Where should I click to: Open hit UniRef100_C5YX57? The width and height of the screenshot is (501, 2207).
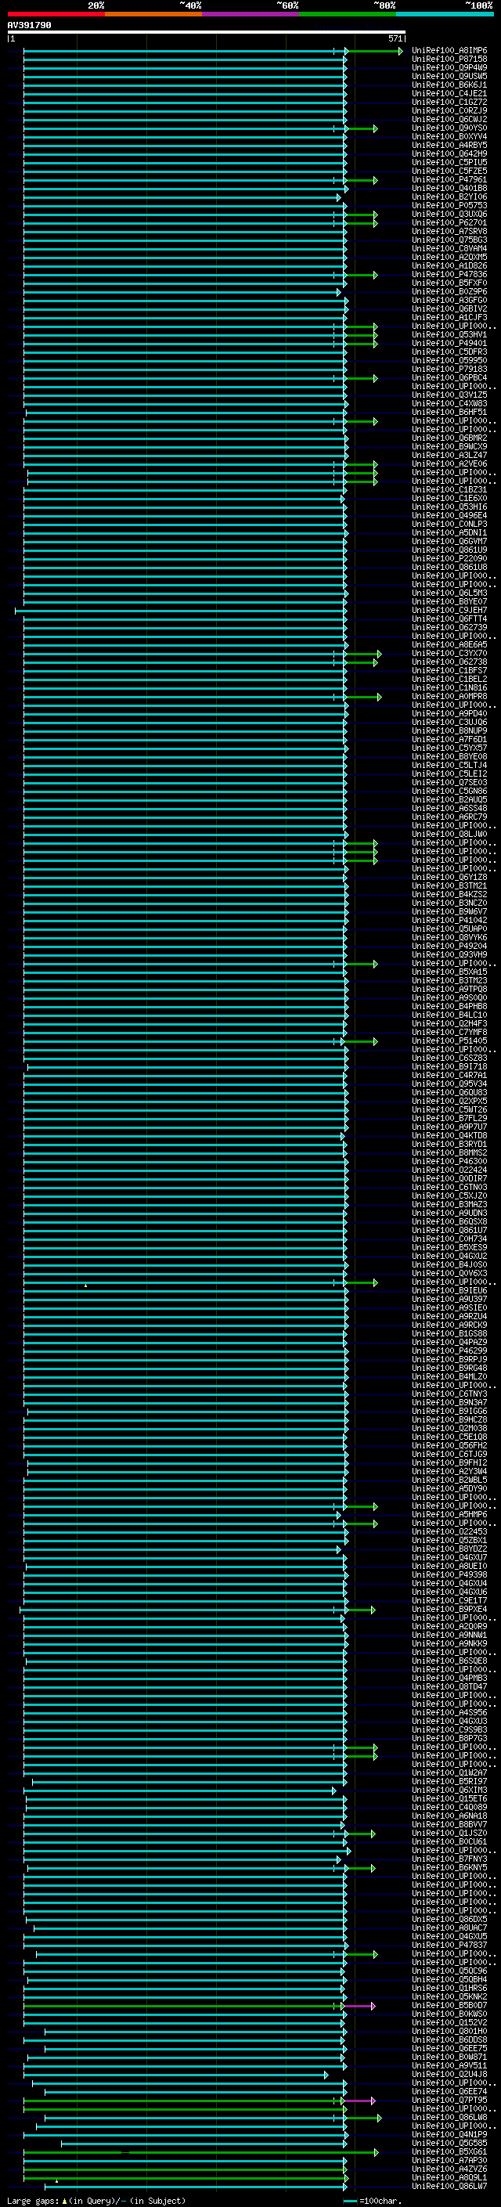tap(449, 748)
